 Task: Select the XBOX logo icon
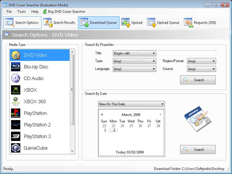pos(16,90)
